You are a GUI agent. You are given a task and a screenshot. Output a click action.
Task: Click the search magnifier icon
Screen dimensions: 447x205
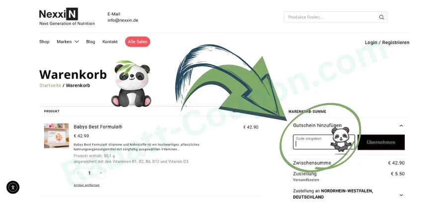click(x=381, y=17)
